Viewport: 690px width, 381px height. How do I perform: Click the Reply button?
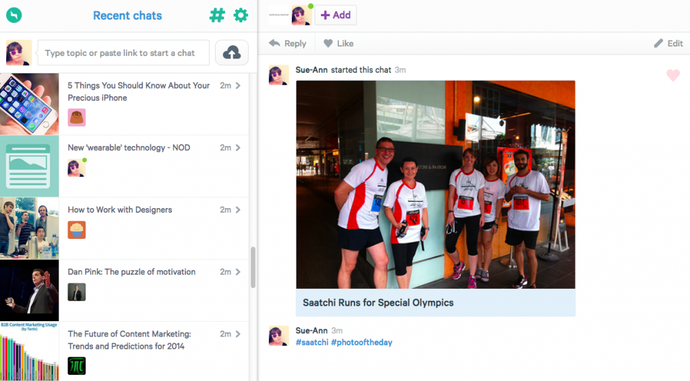click(288, 43)
